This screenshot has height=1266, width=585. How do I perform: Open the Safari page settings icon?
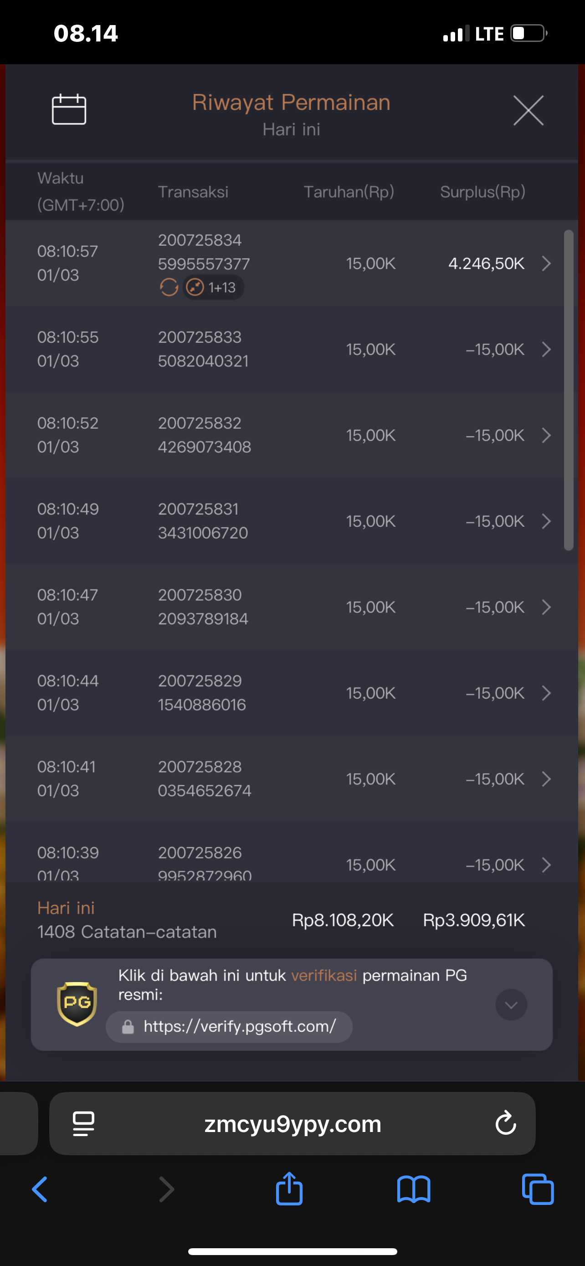pos(83,1124)
